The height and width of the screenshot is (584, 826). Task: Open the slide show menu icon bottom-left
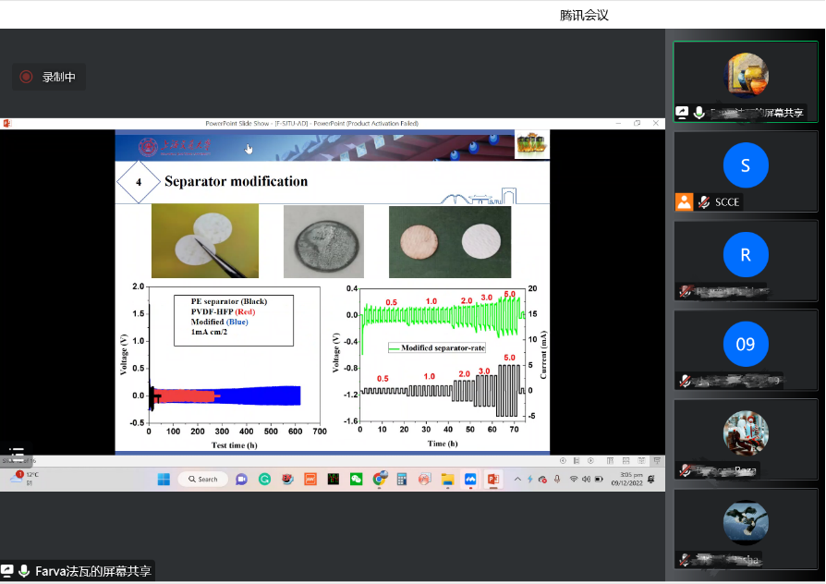[x=16, y=455]
